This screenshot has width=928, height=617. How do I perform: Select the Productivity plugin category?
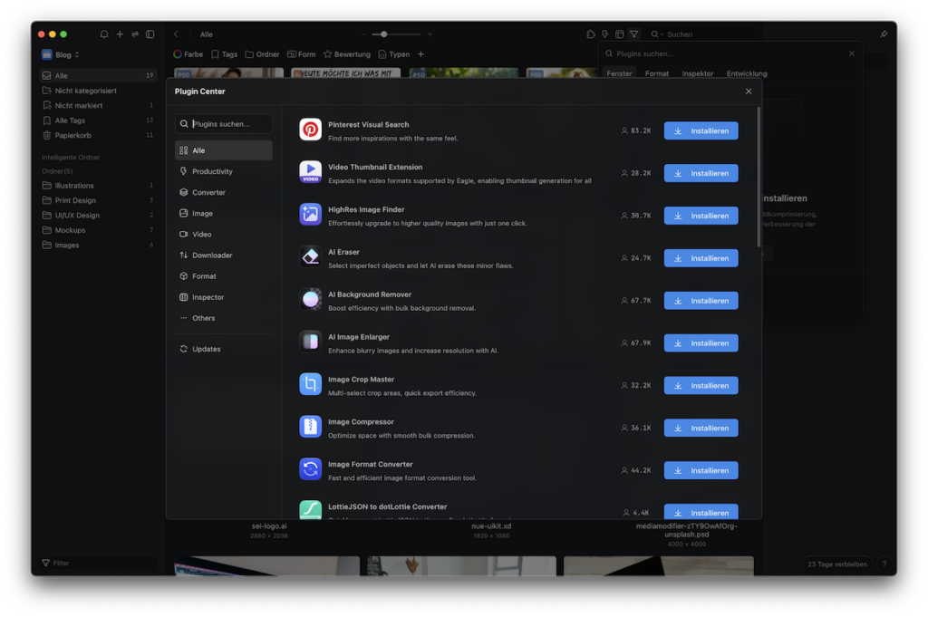coord(224,171)
